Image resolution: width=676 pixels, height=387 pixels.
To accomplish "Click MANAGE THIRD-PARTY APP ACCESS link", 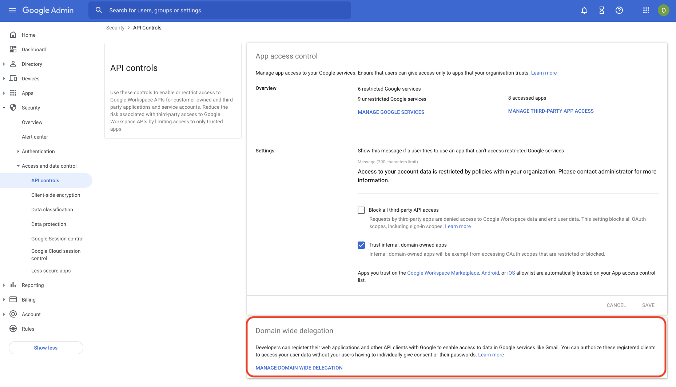I will pos(551,111).
